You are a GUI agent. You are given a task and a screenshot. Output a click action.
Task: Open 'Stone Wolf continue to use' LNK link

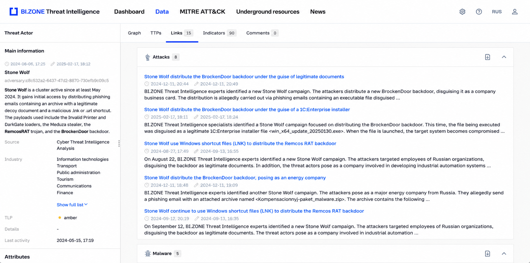[x=254, y=211]
